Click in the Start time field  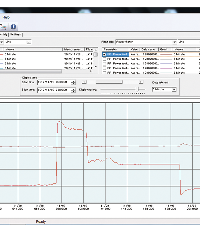[x=54, y=82]
